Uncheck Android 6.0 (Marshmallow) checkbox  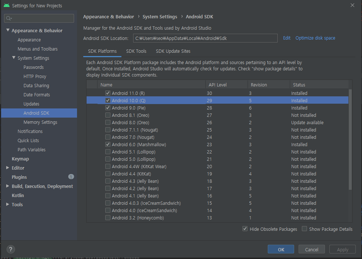click(108, 144)
